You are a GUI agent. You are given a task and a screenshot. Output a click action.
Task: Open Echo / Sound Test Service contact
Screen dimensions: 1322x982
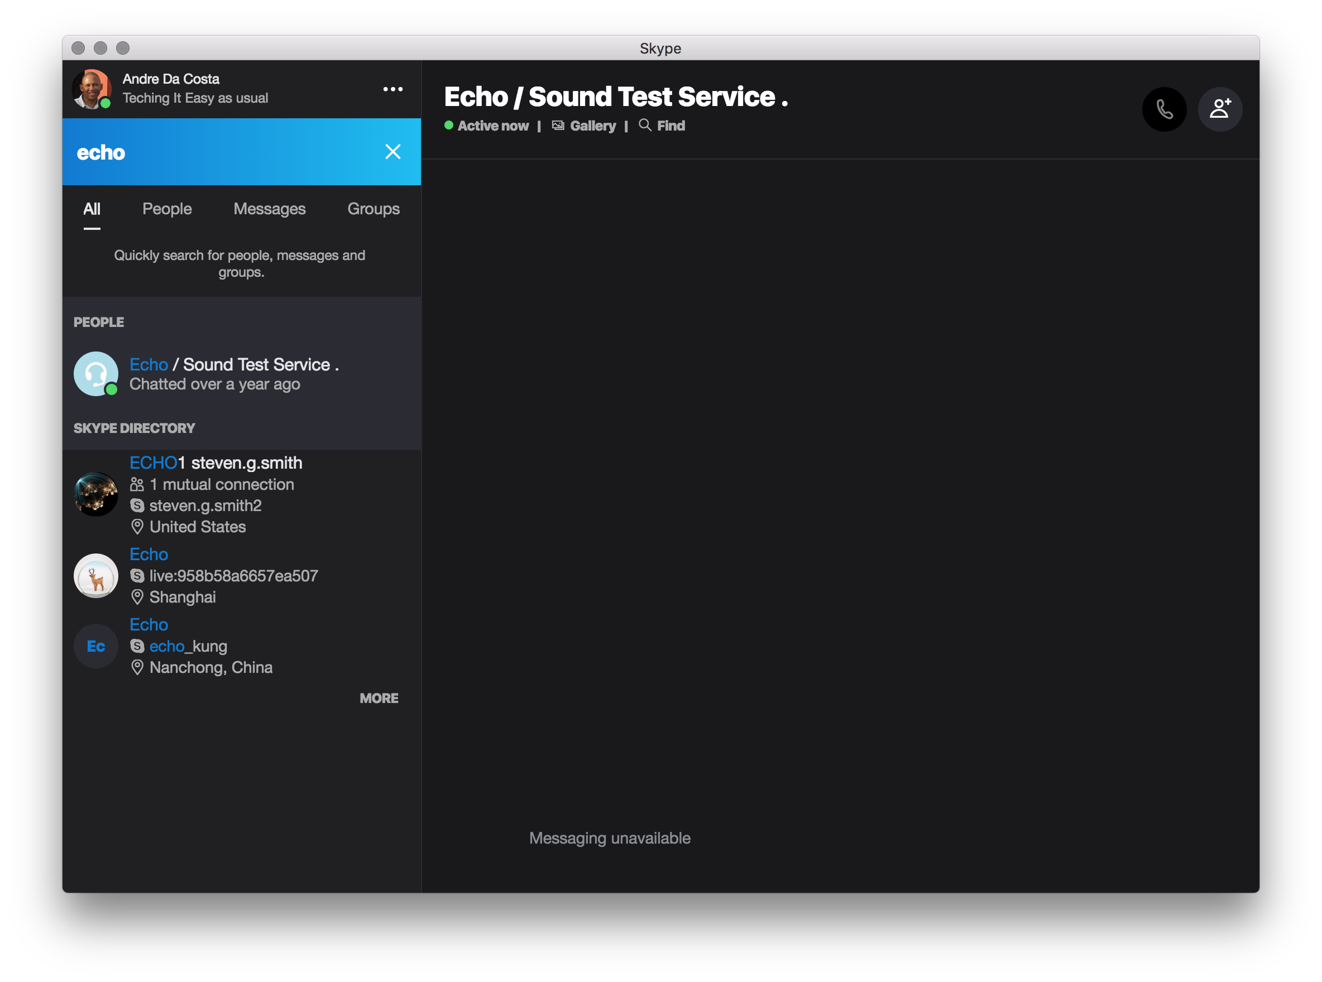(242, 374)
